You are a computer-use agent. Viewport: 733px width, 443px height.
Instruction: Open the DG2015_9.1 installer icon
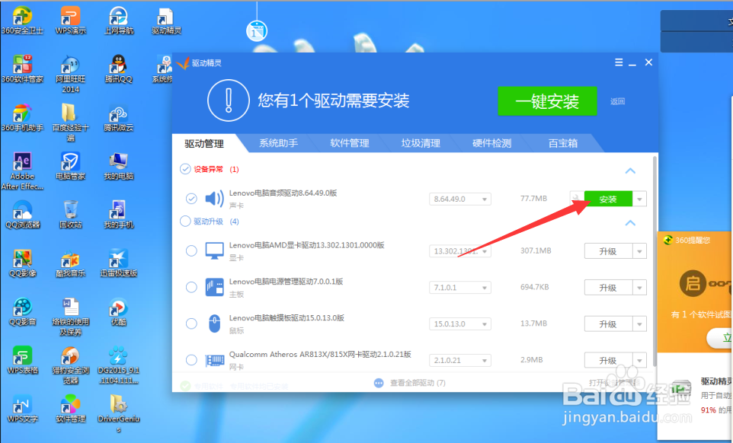click(x=119, y=365)
